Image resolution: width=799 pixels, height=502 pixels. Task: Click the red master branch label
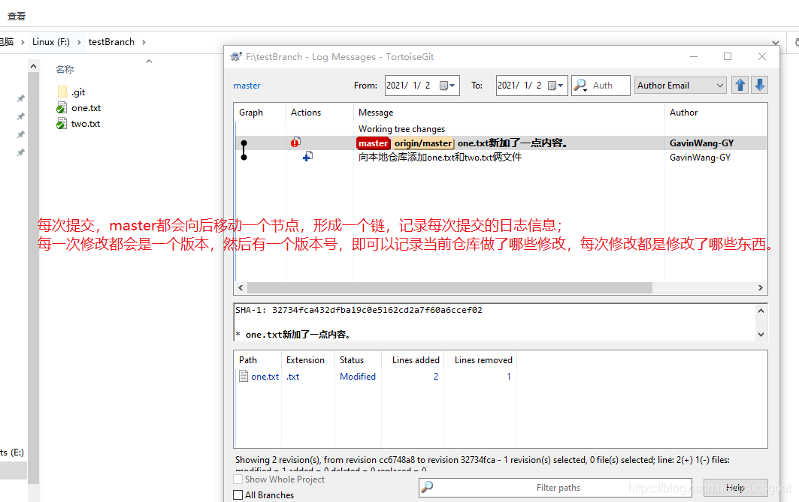(373, 143)
